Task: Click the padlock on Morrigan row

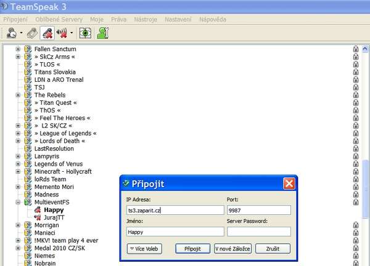Action: pyautogui.click(x=356, y=225)
